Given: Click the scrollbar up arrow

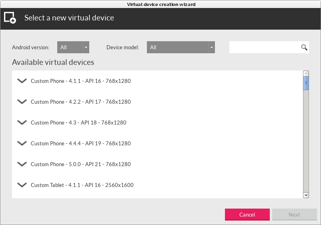Looking at the screenshot, I should pos(306,74).
